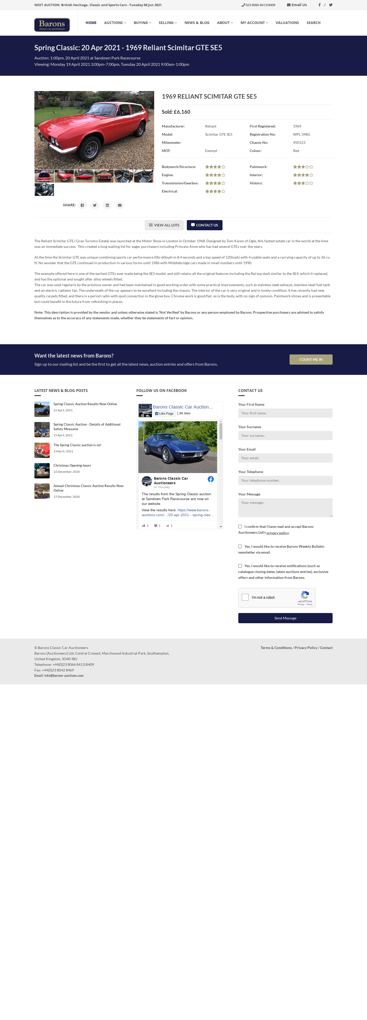Click the Your Telephone field

coord(285,480)
